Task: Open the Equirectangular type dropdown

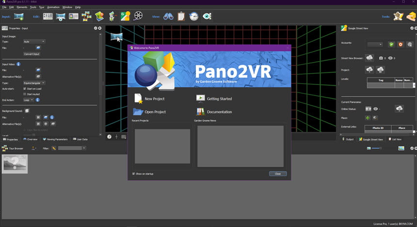Action: point(34,83)
